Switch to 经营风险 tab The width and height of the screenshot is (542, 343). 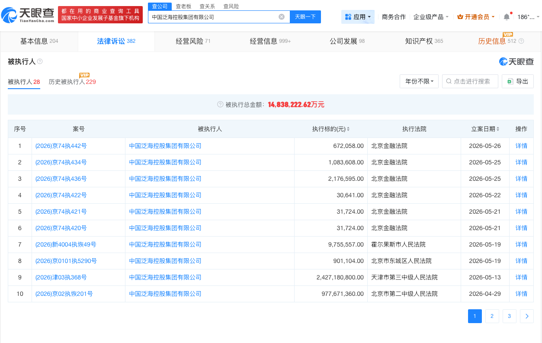[x=193, y=41]
